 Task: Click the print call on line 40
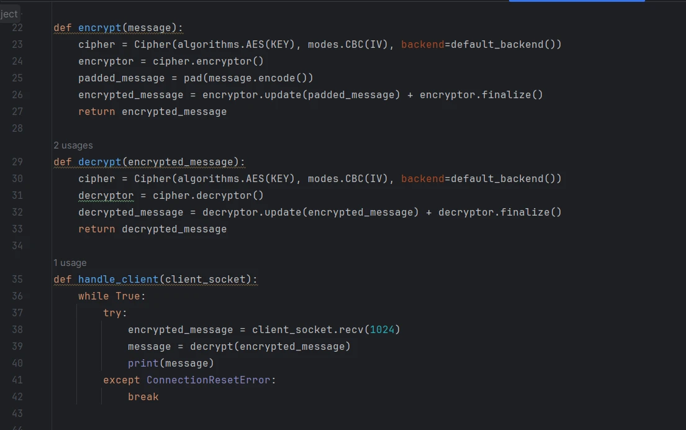pyautogui.click(x=143, y=364)
